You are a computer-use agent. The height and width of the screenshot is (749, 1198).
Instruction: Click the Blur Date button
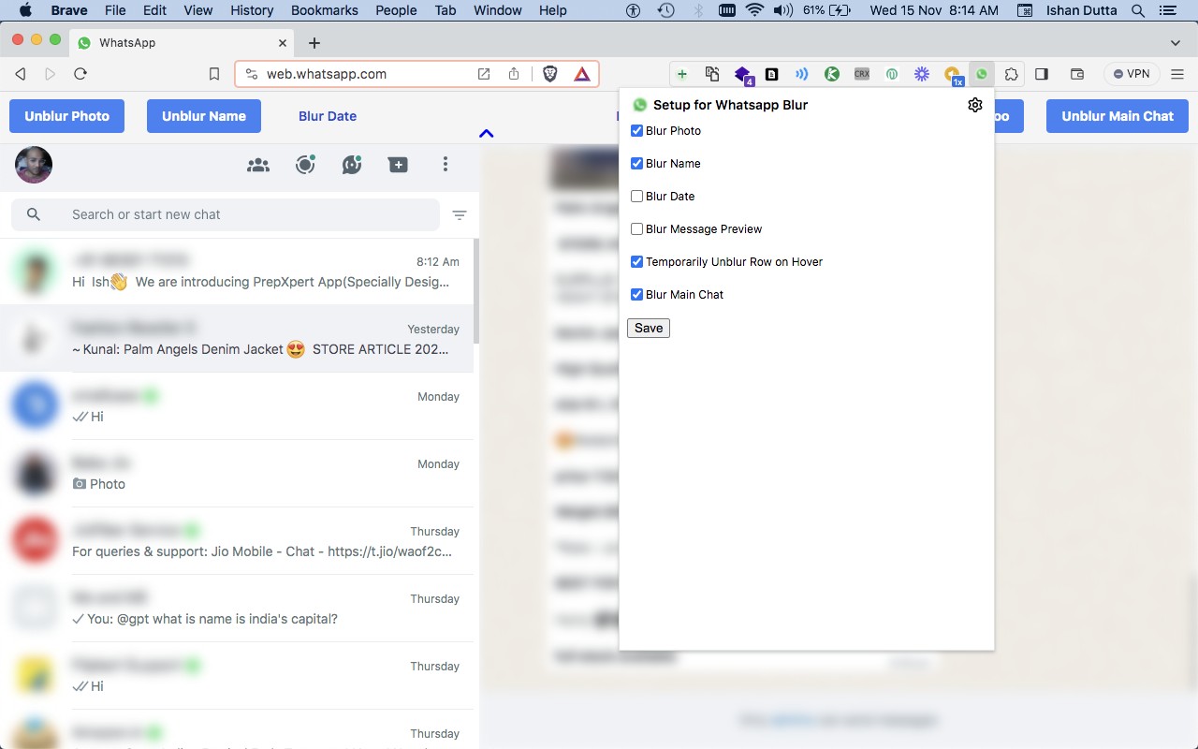point(328,116)
